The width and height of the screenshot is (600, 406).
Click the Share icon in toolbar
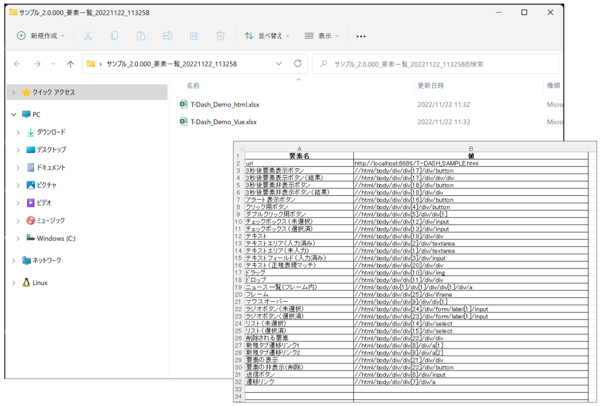(x=194, y=36)
